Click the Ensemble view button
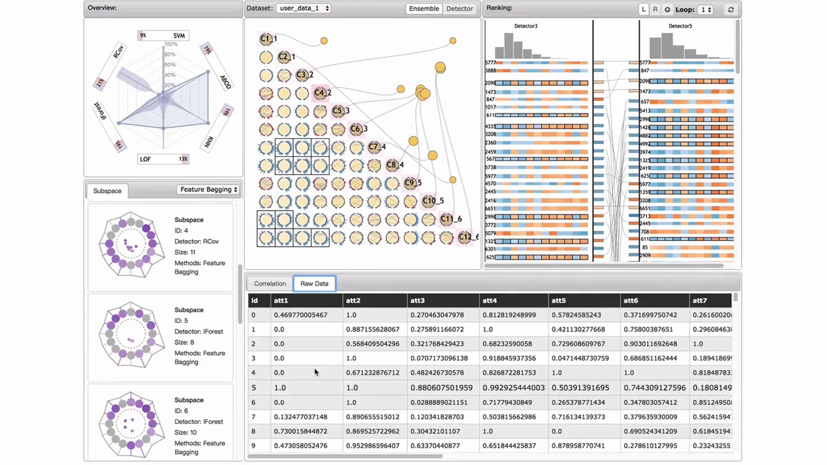The image size is (827, 465). [x=424, y=9]
